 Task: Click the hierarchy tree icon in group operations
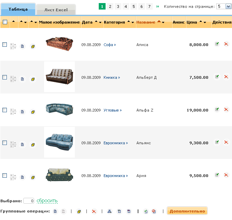[x=109, y=211]
